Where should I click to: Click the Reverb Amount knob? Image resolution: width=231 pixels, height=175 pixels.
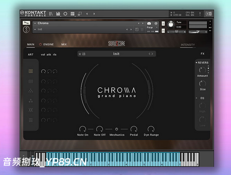coord(203,70)
